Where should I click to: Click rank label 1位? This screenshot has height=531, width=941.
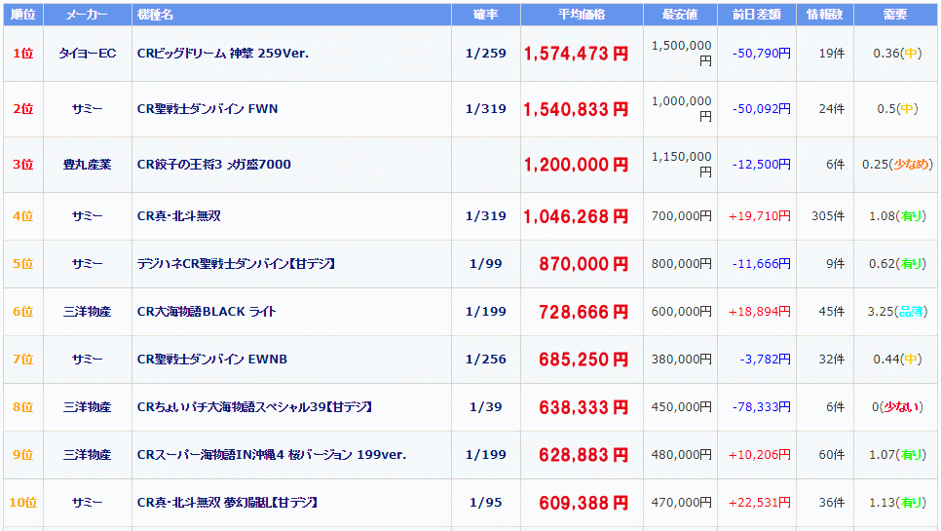click(x=23, y=54)
